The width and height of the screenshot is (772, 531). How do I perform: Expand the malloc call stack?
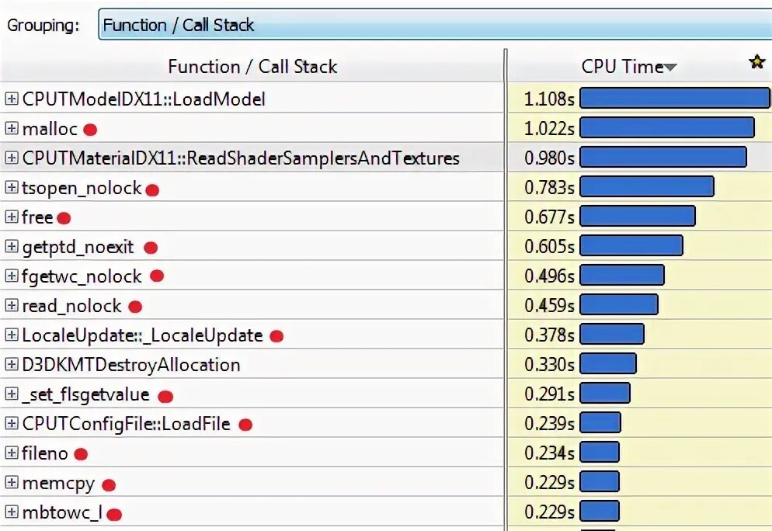[11, 129]
